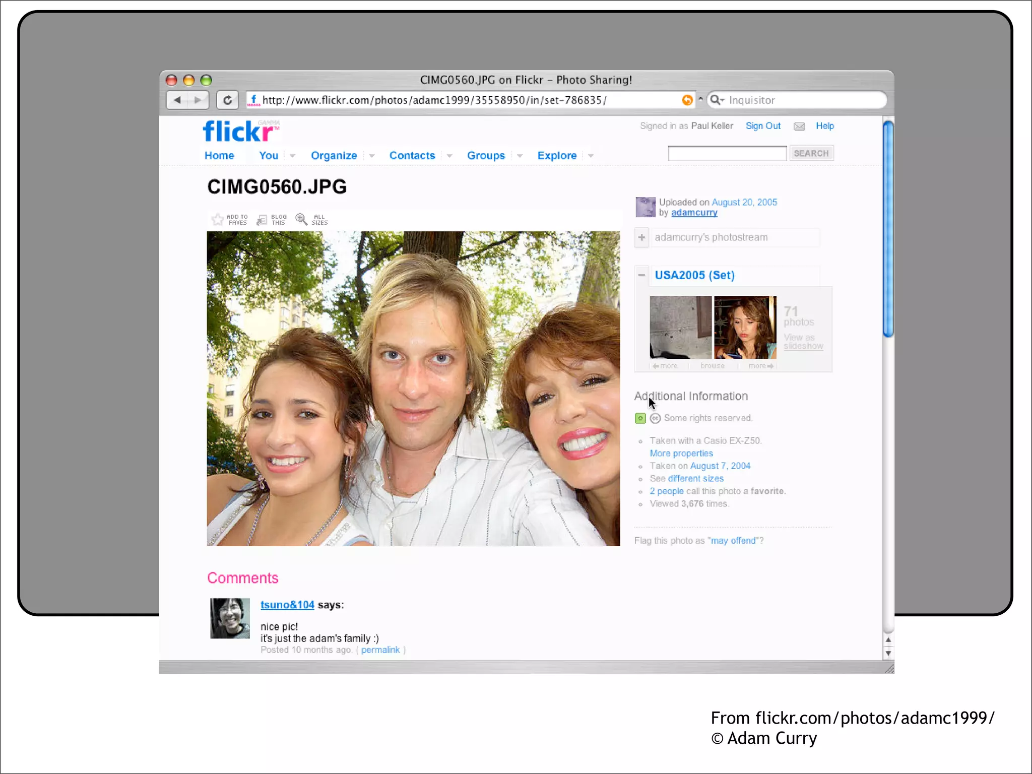
Task: Click the Flickr search input field
Action: [x=727, y=153]
